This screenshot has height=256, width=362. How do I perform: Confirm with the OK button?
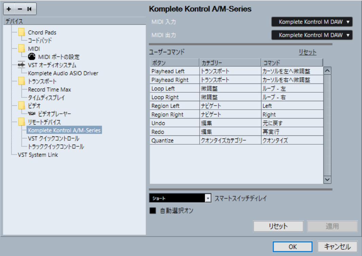pos(293,247)
